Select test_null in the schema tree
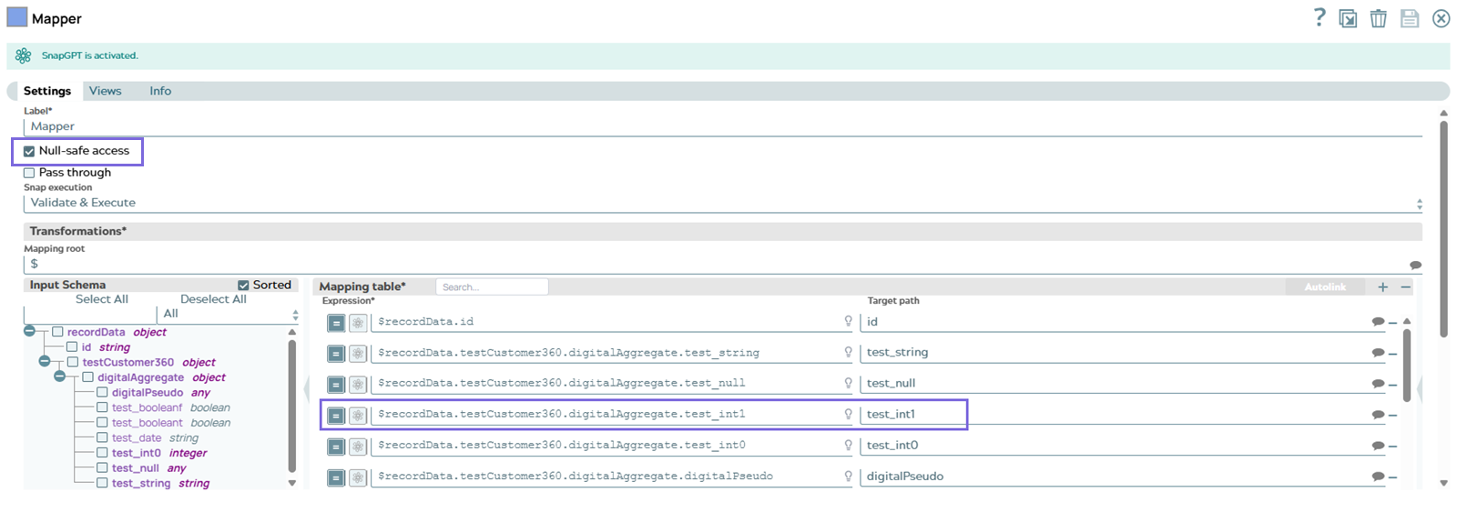 (135, 468)
